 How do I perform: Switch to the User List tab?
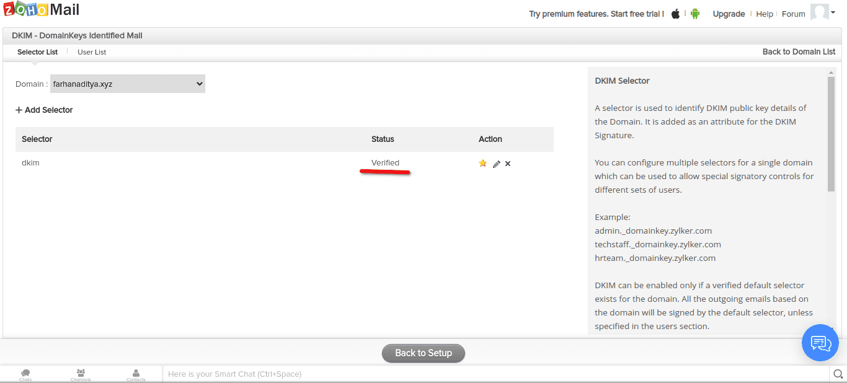[x=91, y=52]
